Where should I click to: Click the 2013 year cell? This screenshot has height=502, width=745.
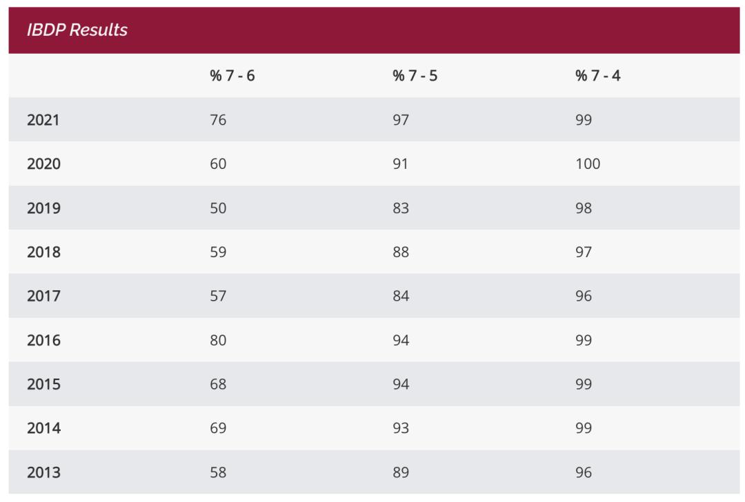pyautogui.click(x=43, y=473)
